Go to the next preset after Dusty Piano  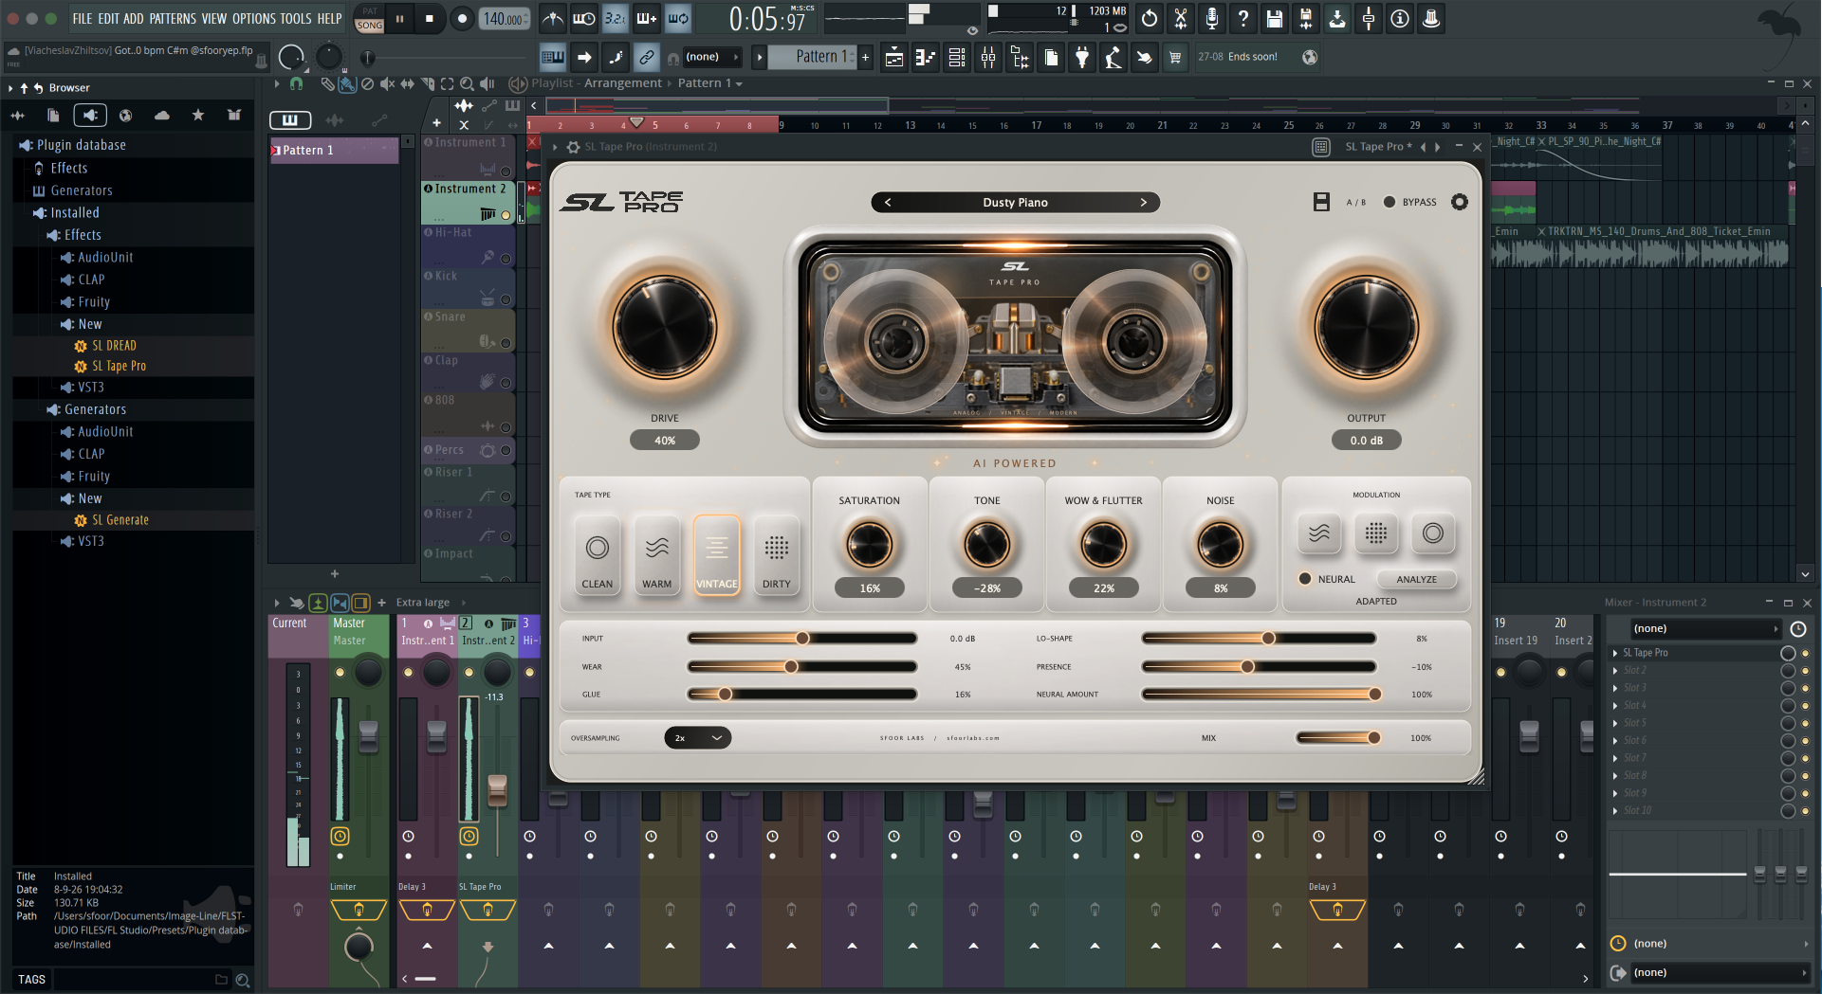1143,202
